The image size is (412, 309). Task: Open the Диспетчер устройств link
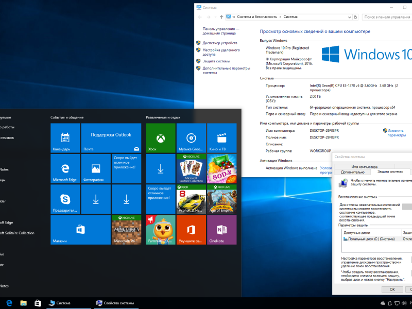(220, 43)
